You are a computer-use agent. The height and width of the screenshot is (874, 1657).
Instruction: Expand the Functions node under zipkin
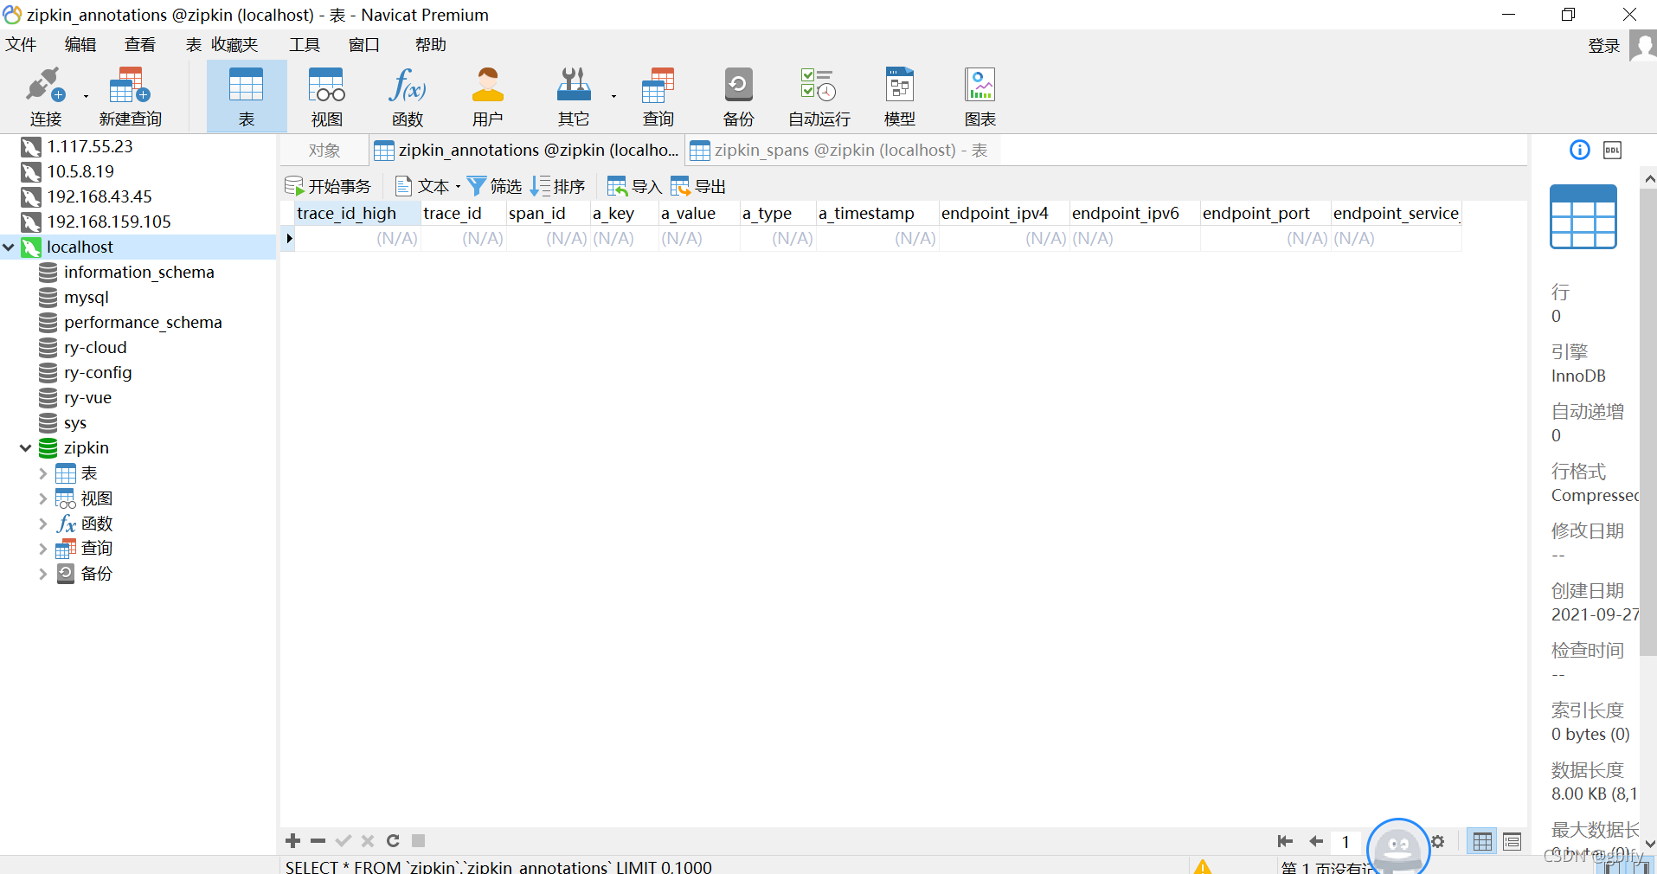pyautogui.click(x=42, y=524)
